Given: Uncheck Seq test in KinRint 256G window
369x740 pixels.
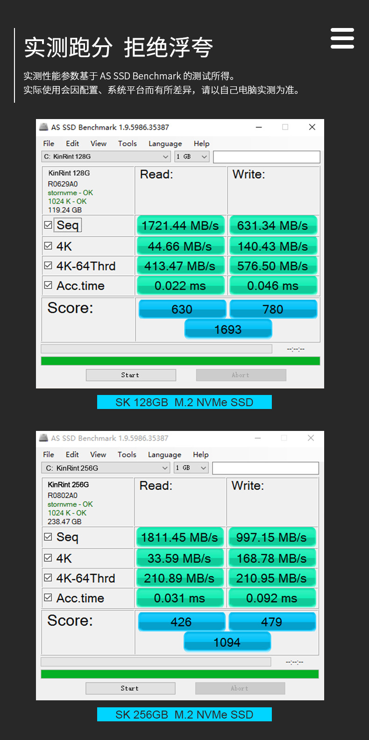Looking at the screenshot, I should (x=48, y=537).
